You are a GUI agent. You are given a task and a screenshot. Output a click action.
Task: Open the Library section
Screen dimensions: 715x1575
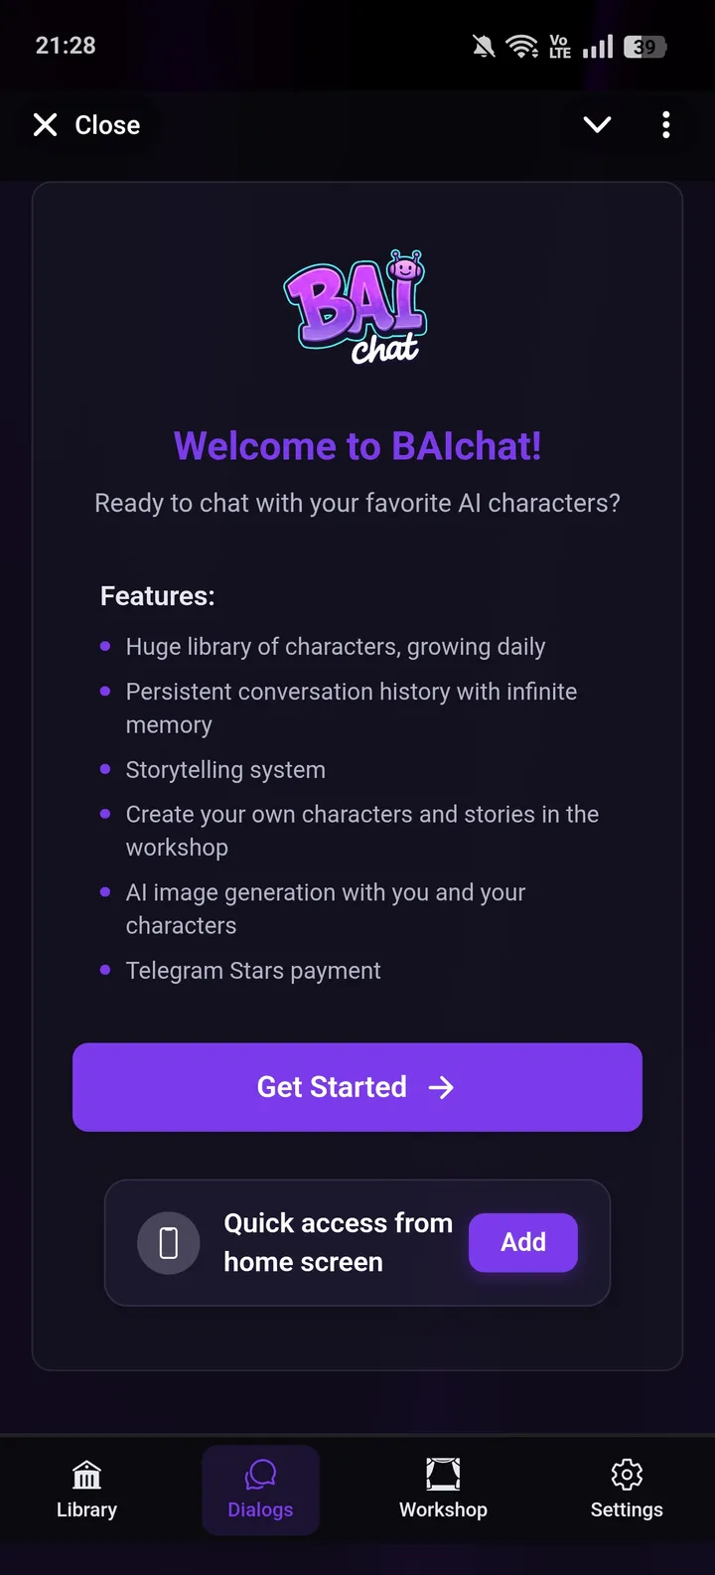point(86,1489)
